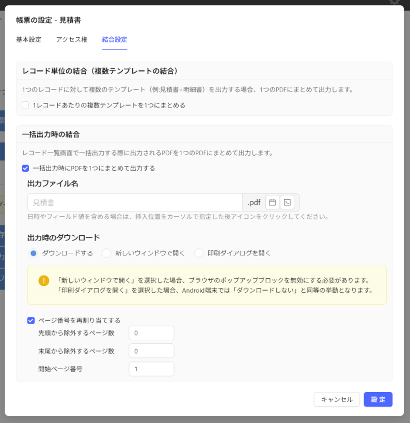Select the 結合設定 tab
Screen dimensions: 410x423
click(115, 40)
